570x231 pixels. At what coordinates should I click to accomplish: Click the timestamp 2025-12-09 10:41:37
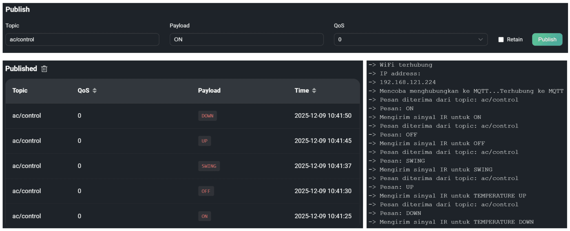[323, 166]
